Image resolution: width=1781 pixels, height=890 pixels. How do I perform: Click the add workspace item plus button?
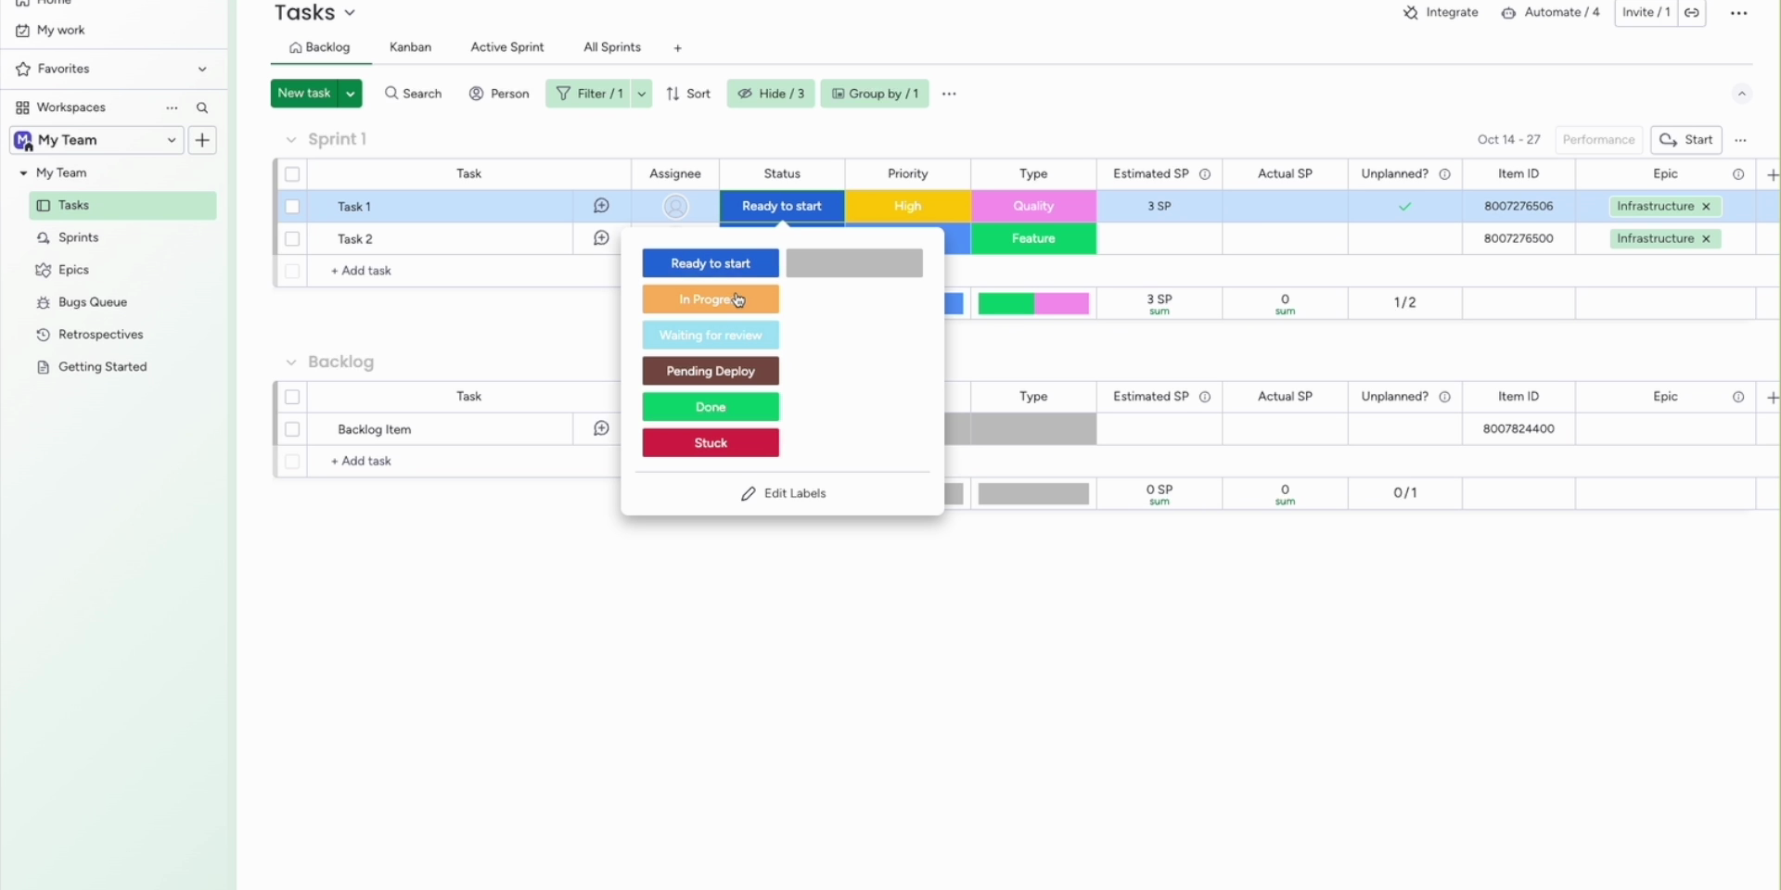(202, 140)
